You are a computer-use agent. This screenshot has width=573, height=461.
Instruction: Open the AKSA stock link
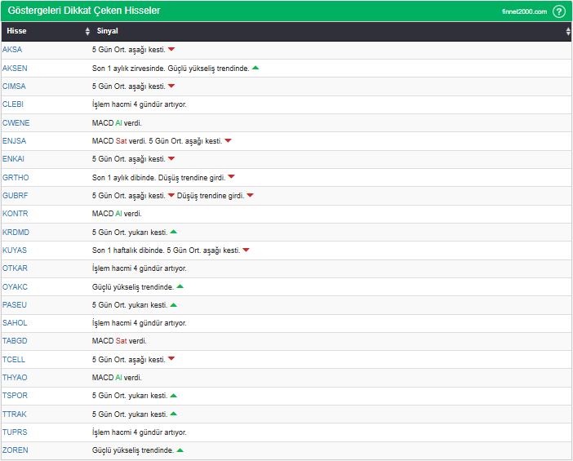point(12,50)
